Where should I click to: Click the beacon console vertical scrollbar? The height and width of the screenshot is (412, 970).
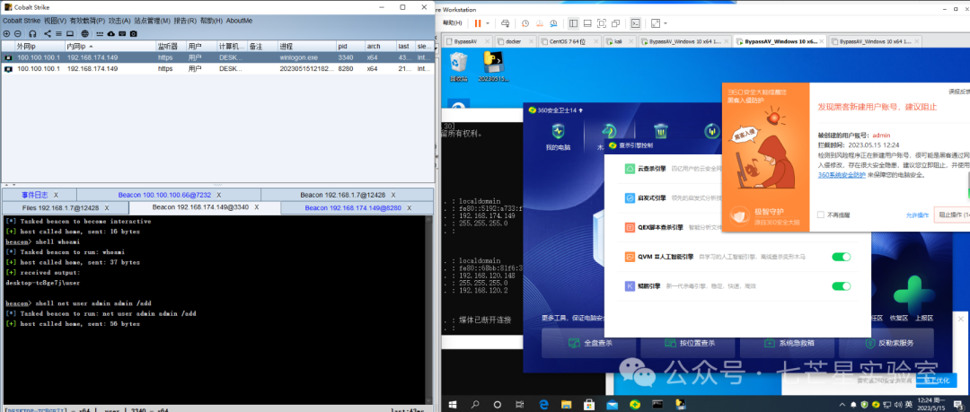click(429, 310)
